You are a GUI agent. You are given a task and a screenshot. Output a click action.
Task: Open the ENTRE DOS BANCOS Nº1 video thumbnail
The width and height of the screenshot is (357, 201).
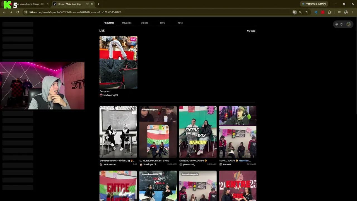click(x=198, y=132)
